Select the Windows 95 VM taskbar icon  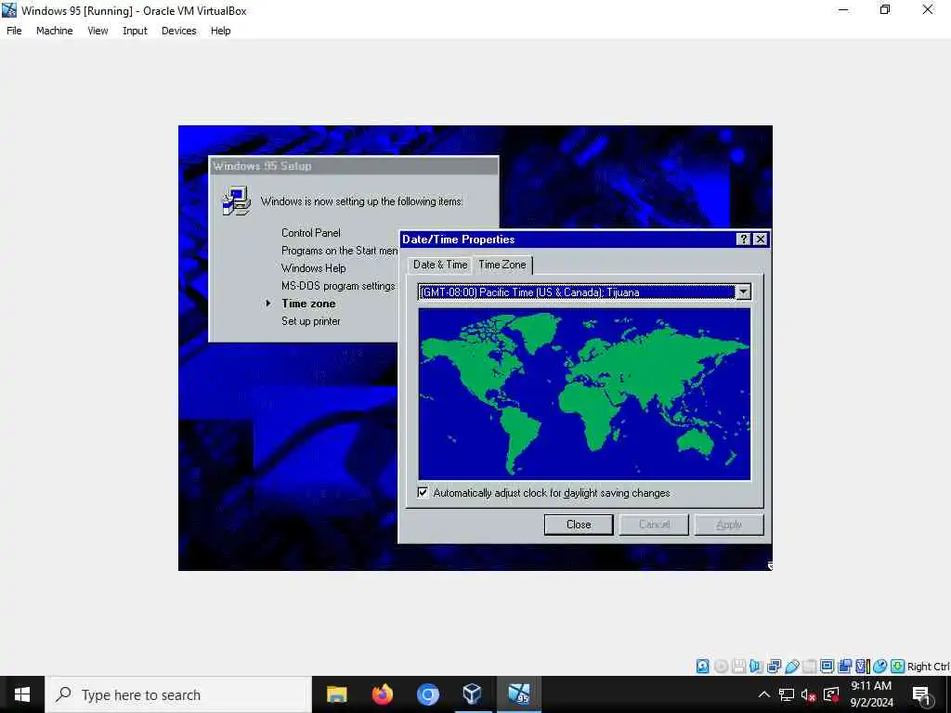click(x=519, y=694)
